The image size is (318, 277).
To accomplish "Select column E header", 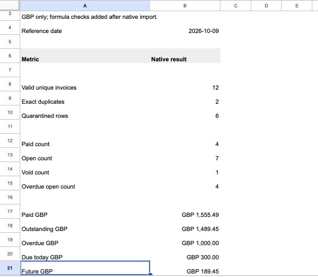I will (297, 6).
